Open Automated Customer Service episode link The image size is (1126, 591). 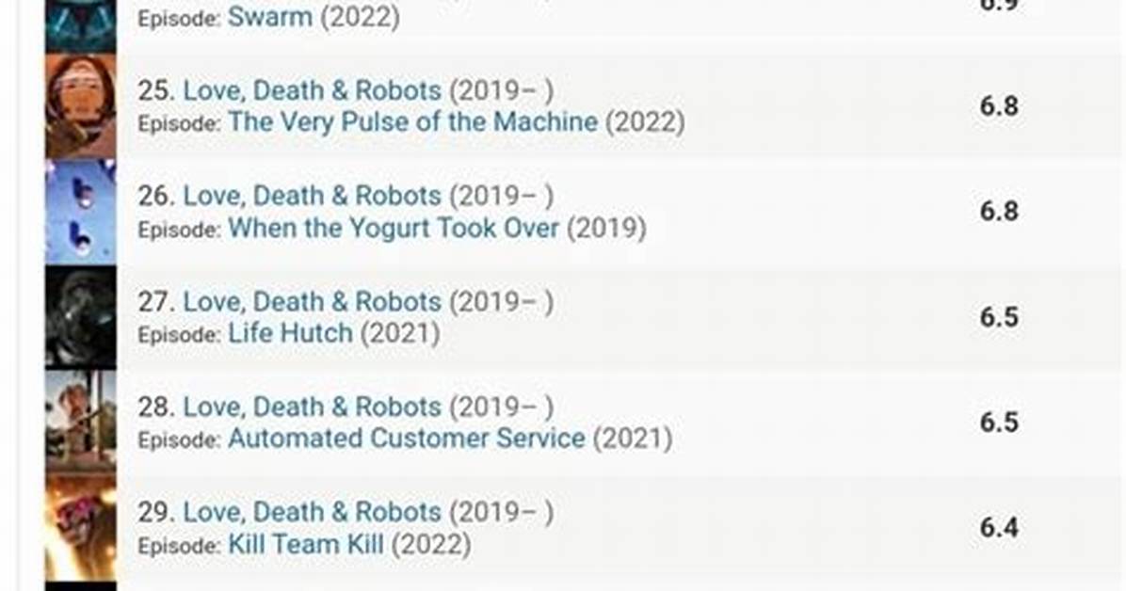point(407,438)
